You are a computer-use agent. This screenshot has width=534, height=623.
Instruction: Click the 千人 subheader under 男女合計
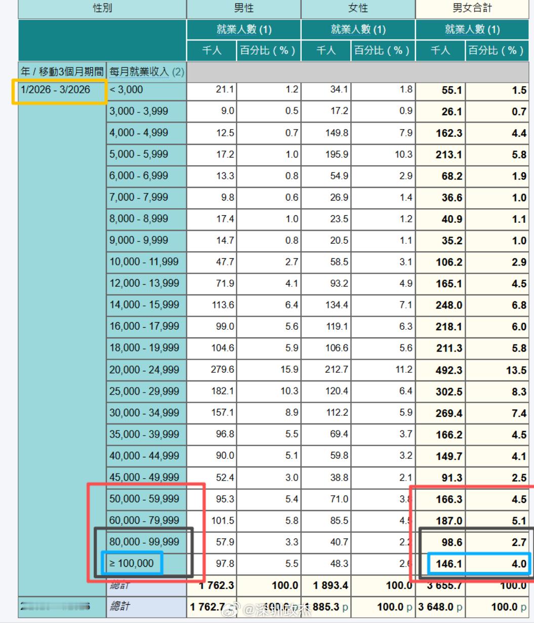click(x=440, y=51)
